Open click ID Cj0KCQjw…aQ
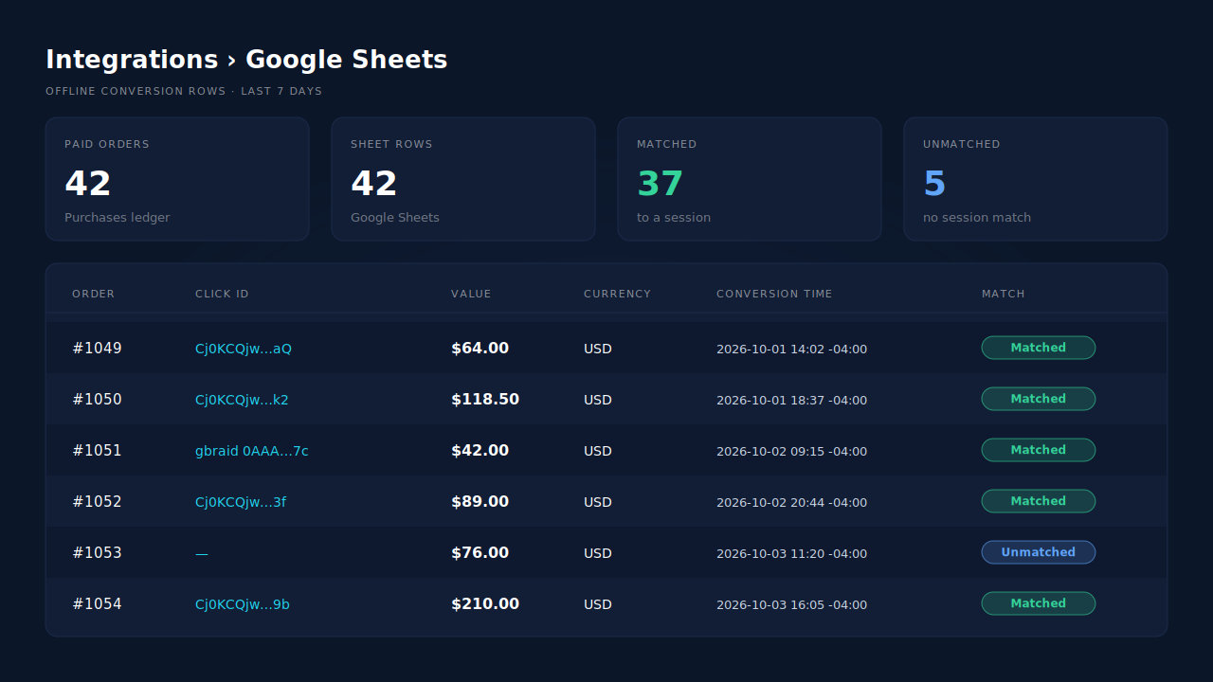This screenshot has width=1213, height=682. coord(244,349)
